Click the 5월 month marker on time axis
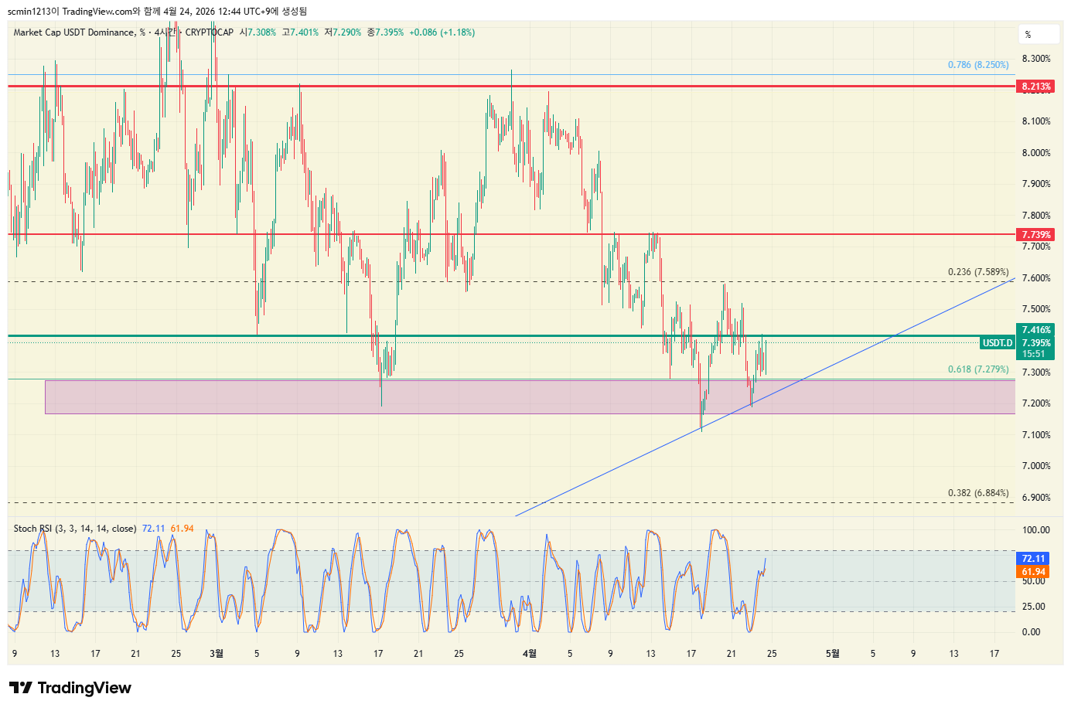The height and width of the screenshot is (711, 1071). (832, 654)
